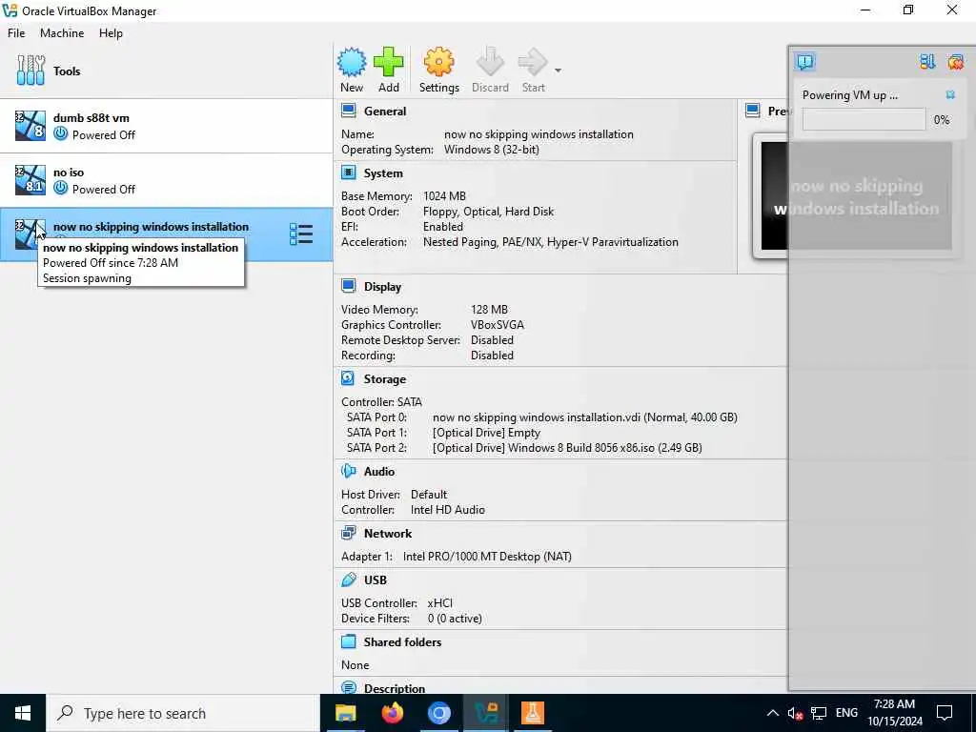Viewport: 976px width, 732px height.
Task: Toggle keep finished progresses icon
Action: point(927,62)
